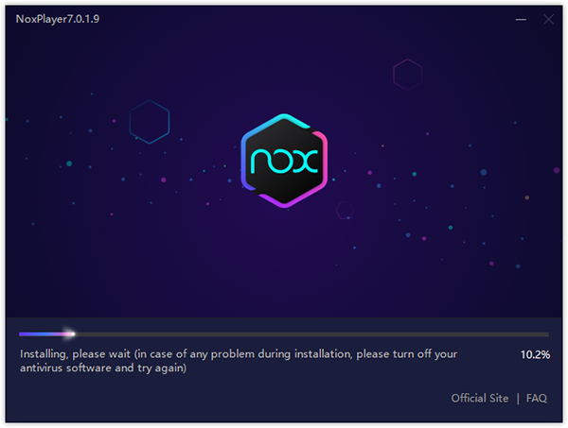This screenshot has height=428, width=568.
Task: Click the purple hexagon outline near top right
Action: click(407, 74)
